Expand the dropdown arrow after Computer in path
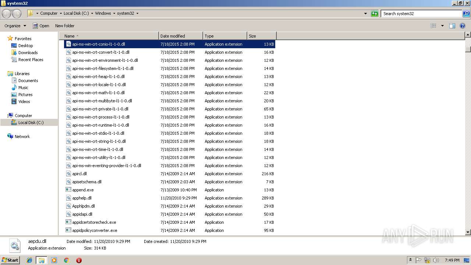Screen dimensions: 471x265 tap(61, 14)
